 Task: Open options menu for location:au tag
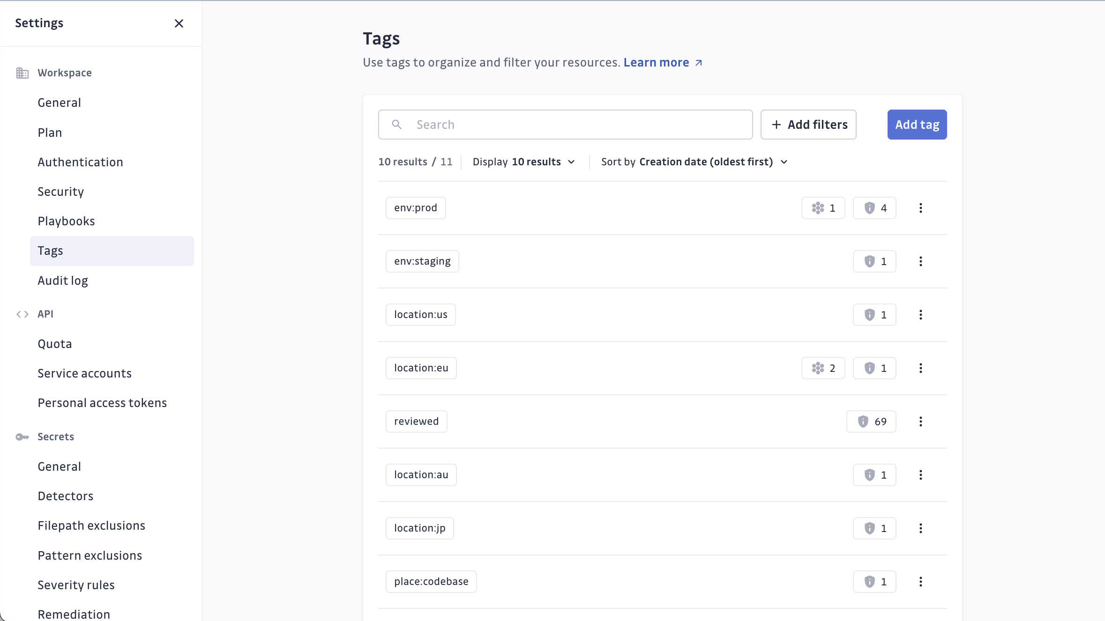click(x=920, y=475)
